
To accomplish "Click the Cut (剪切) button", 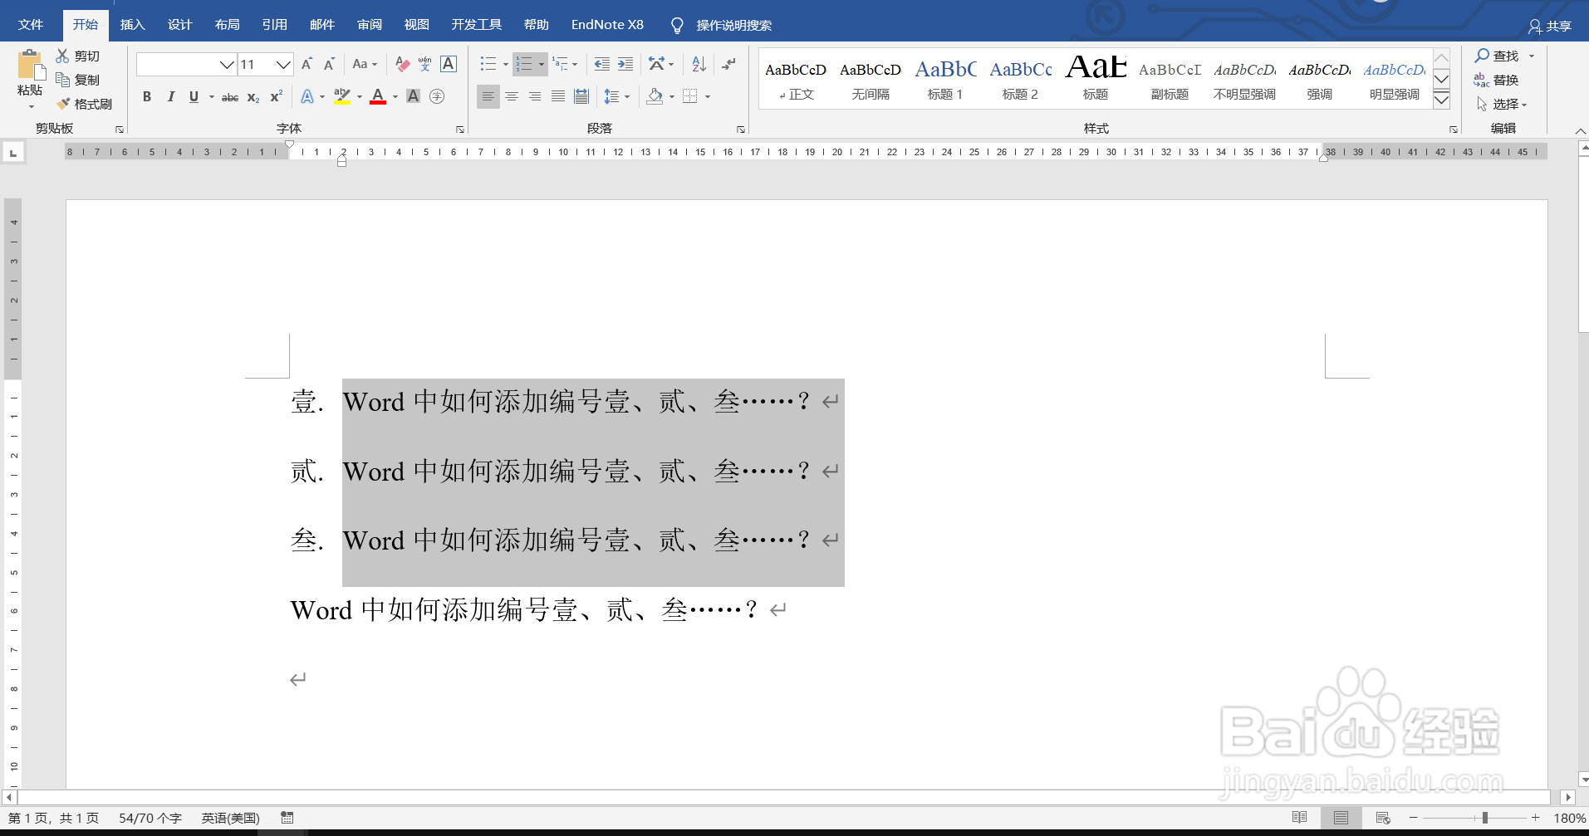I will coord(78,56).
